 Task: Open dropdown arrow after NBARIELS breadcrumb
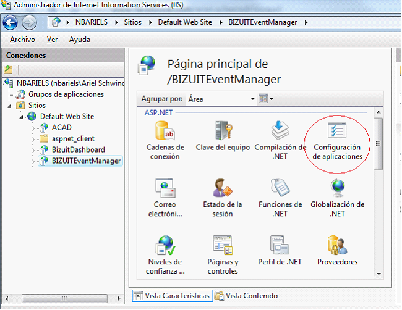tap(116, 22)
